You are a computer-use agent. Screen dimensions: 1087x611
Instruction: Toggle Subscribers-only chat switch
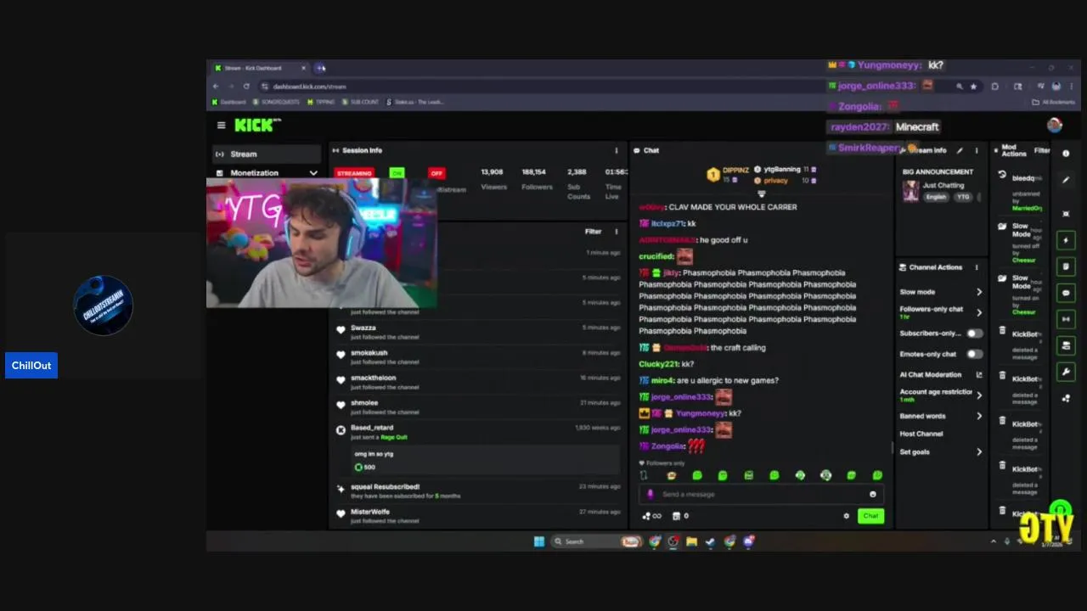click(974, 334)
